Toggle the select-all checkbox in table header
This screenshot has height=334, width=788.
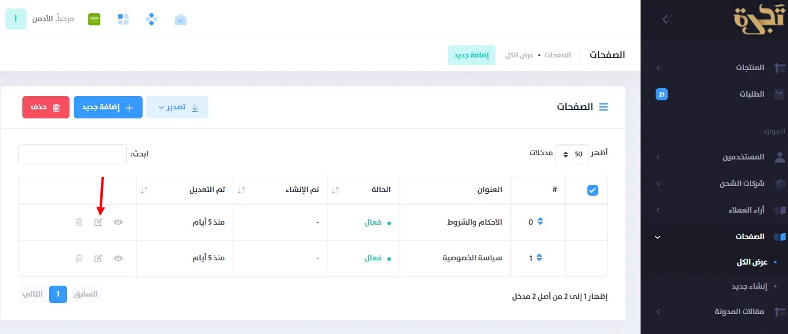[593, 190]
